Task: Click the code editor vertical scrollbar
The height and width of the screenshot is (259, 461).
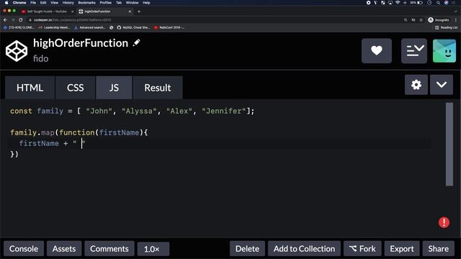Action: click(449, 144)
